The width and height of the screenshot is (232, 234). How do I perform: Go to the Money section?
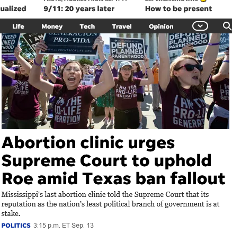[x=52, y=26]
